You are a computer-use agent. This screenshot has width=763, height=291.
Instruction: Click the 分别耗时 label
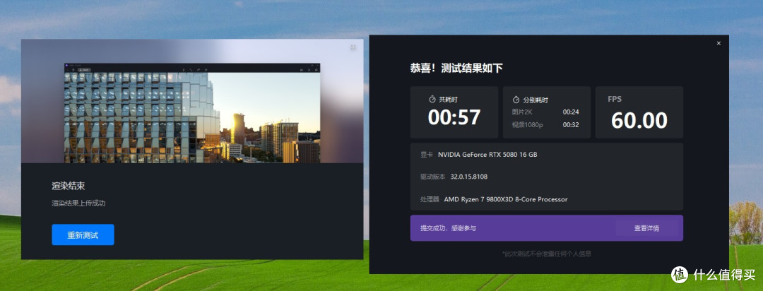click(536, 100)
